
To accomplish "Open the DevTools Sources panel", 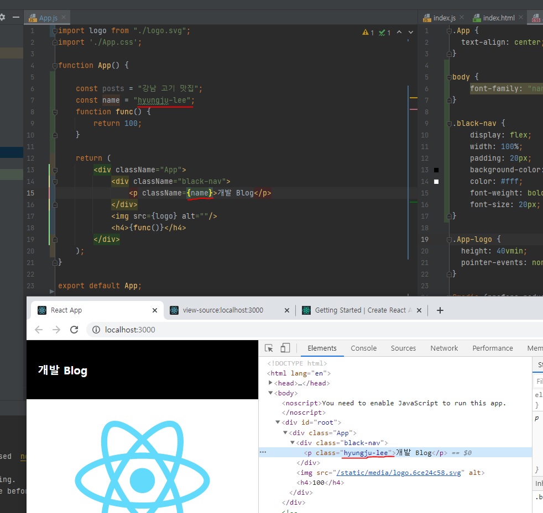I will click(403, 348).
